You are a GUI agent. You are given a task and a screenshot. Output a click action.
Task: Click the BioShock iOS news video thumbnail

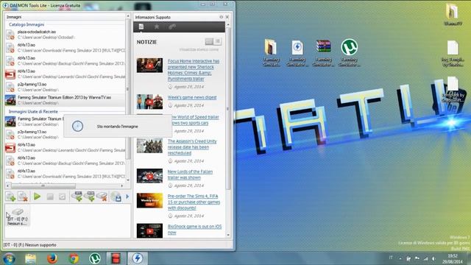pyautogui.click(x=149, y=230)
